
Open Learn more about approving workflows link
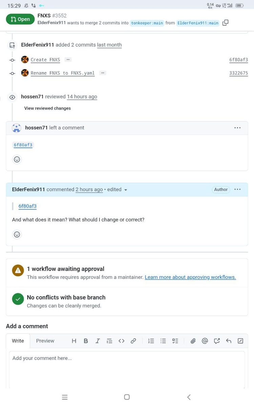point(190,277)
